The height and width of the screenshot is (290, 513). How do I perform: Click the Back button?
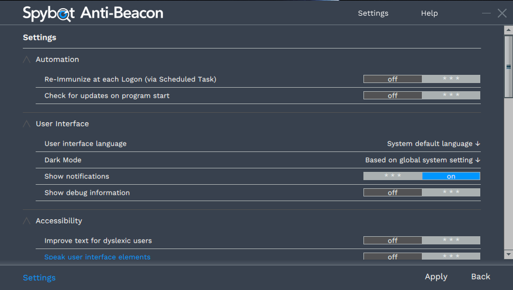tap(481, 277)
